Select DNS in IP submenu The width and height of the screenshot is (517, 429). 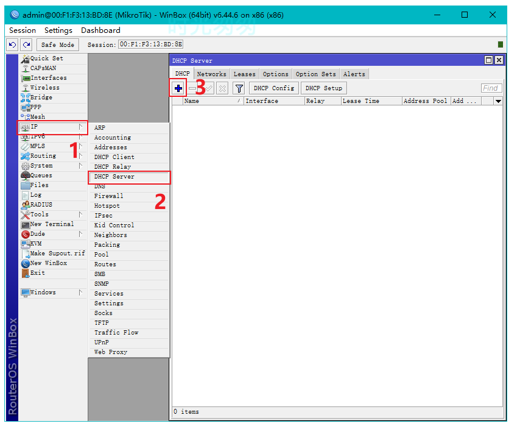point(129,186)
